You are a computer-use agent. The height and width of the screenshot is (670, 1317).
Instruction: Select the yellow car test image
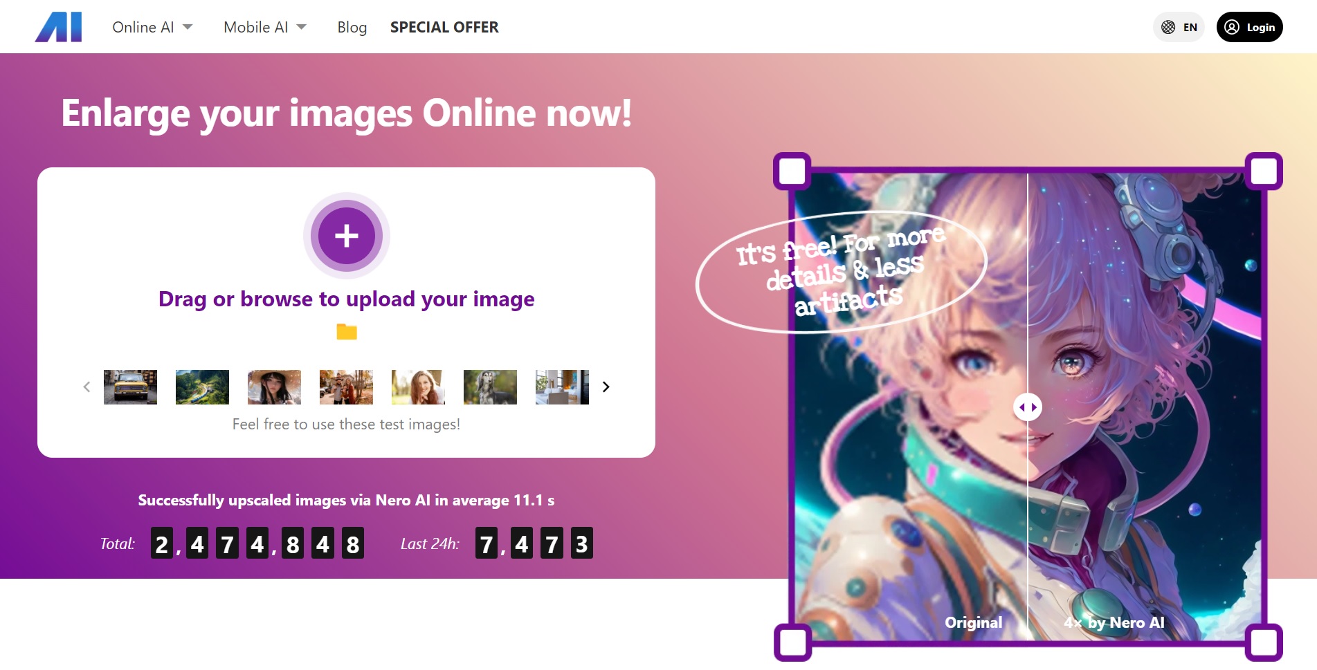point(130,387)
